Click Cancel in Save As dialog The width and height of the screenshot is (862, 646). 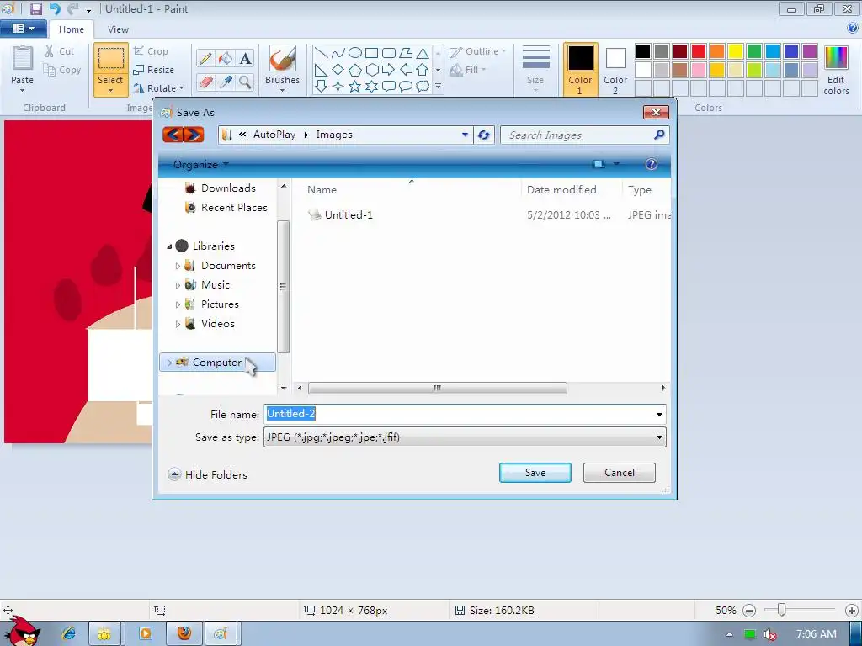pos(619,473)
